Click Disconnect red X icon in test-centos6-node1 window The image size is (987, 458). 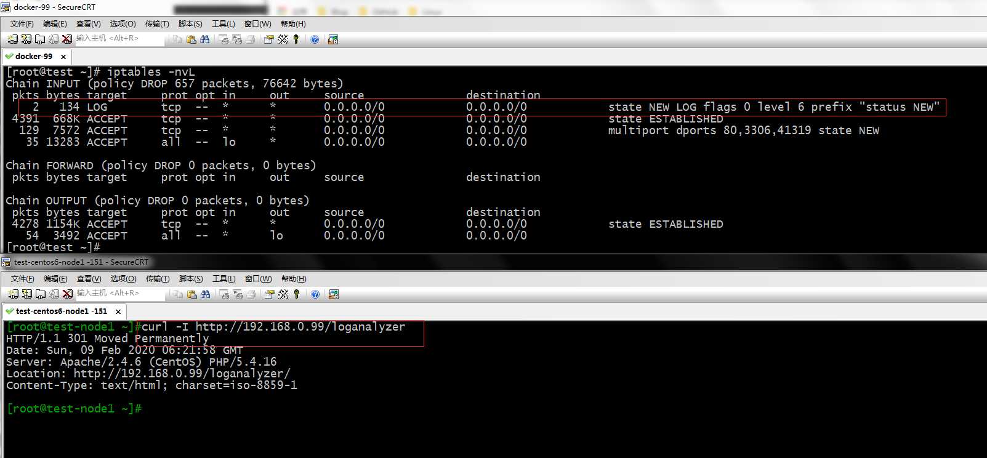[x=67, y=294]
